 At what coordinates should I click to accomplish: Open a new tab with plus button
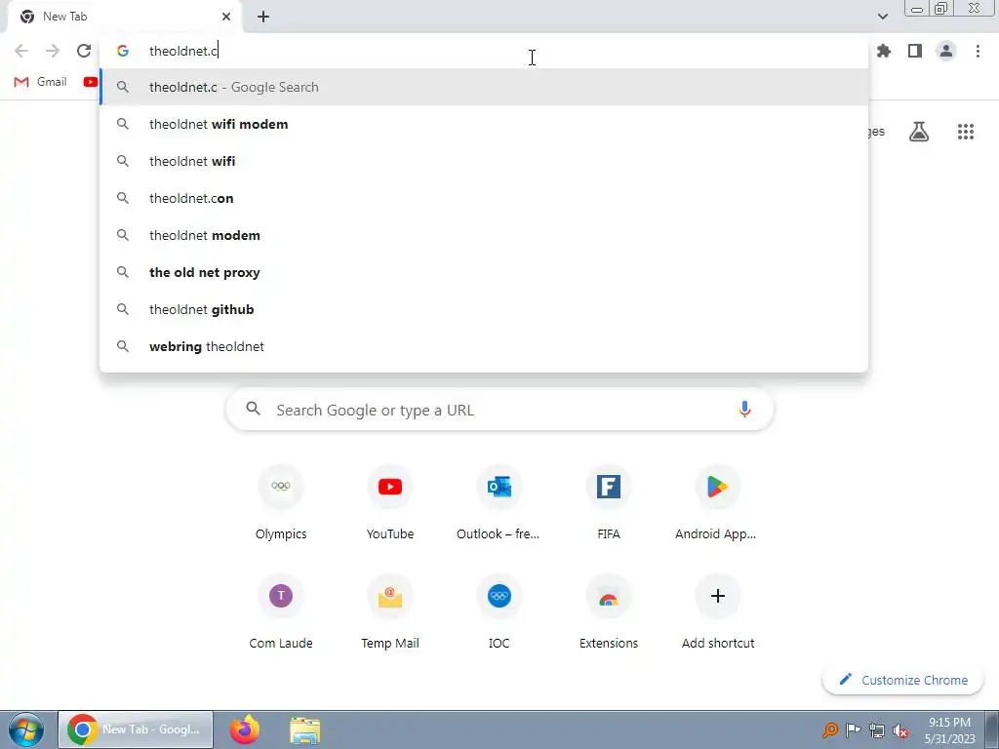(263, 17)
